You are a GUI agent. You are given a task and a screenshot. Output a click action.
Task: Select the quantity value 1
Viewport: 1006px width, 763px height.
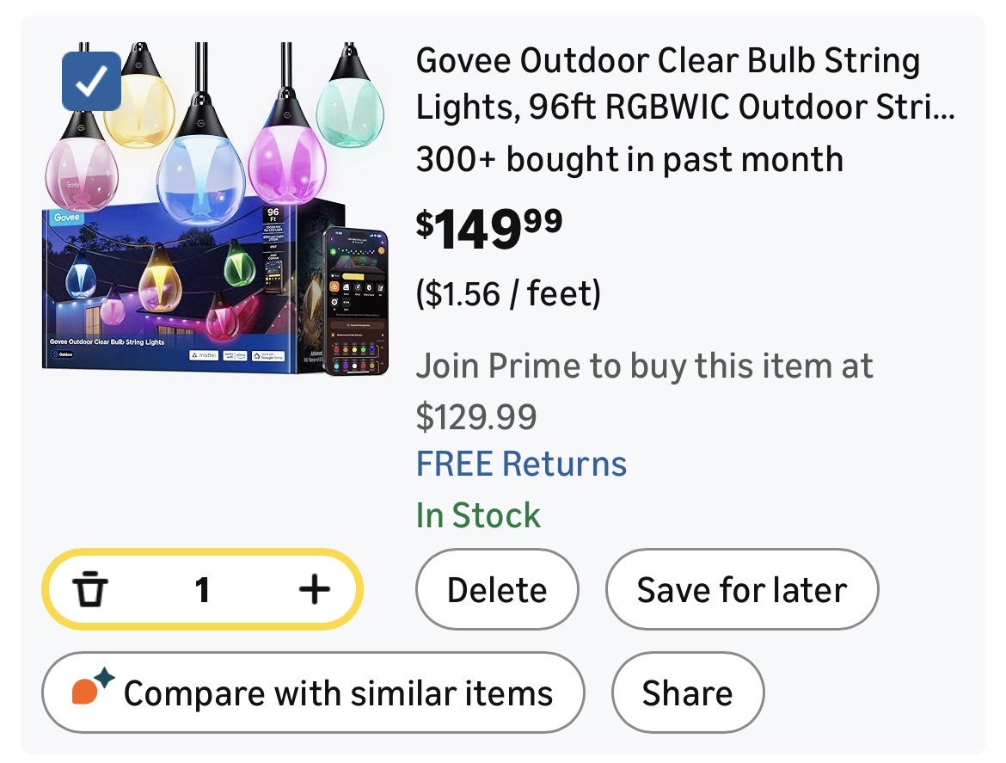(x=202, y=590)
